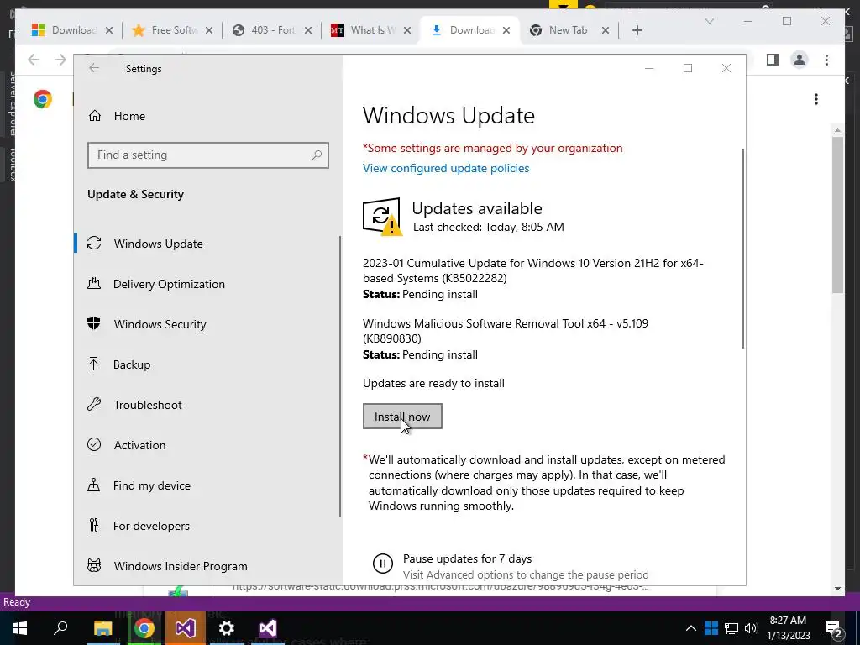Click the Delivery Optimization icon

coord(94,284)
